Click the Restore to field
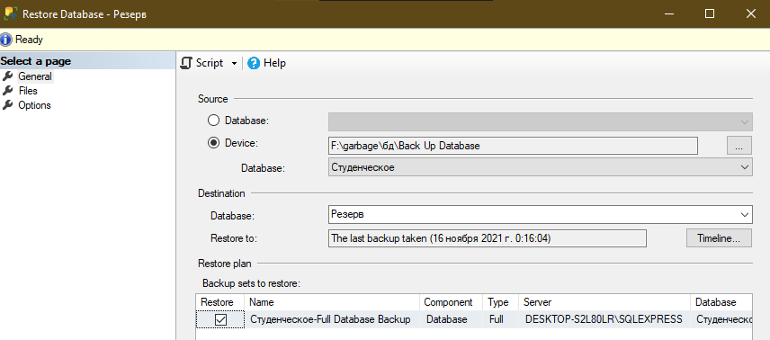 coord(487,238)
